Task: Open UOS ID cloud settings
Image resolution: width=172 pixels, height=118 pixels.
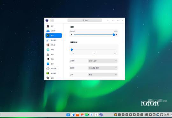Action: point(54,31)
